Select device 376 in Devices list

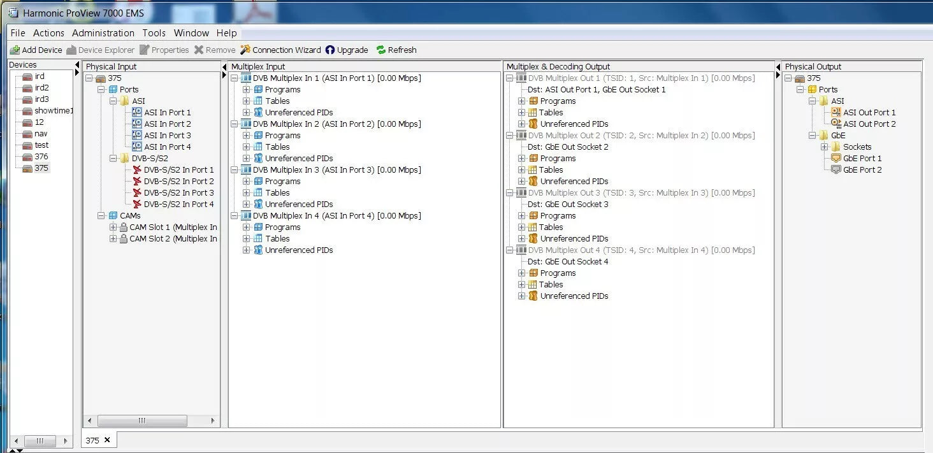(x=41, y=157)
